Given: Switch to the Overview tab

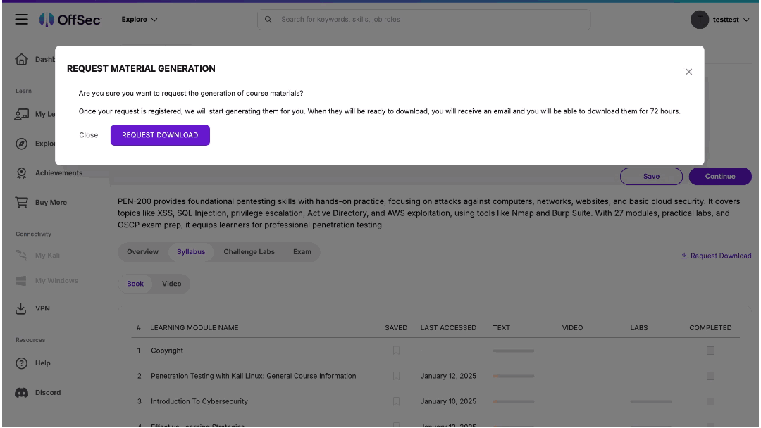Looking at the screenshot, I should tap(142, 251).
